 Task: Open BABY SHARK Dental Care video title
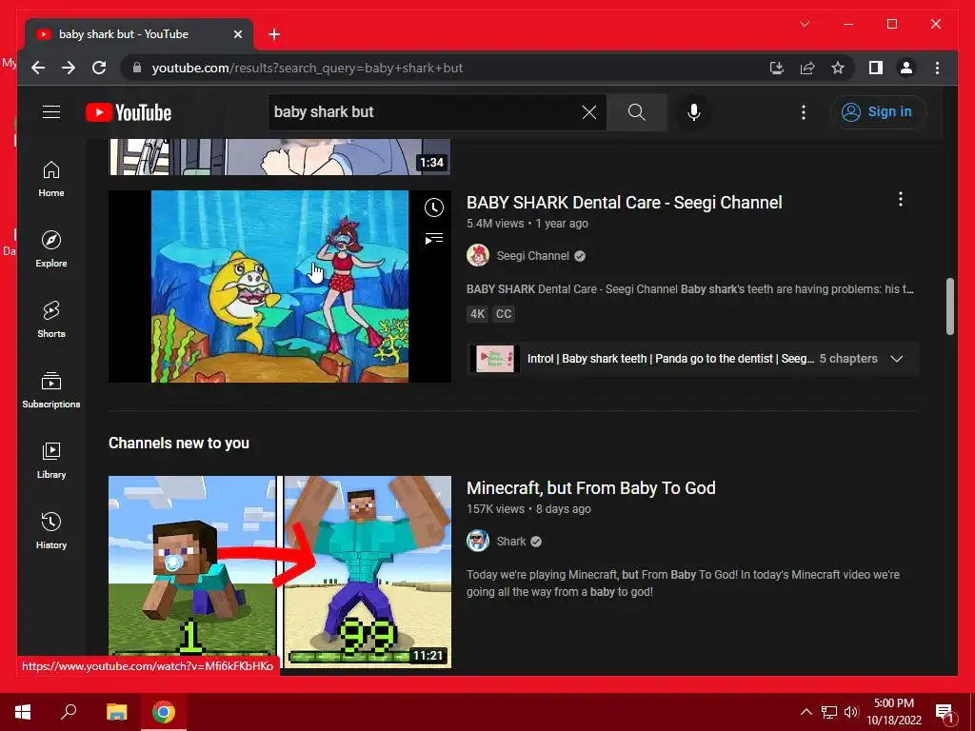(x=625, y=203)
